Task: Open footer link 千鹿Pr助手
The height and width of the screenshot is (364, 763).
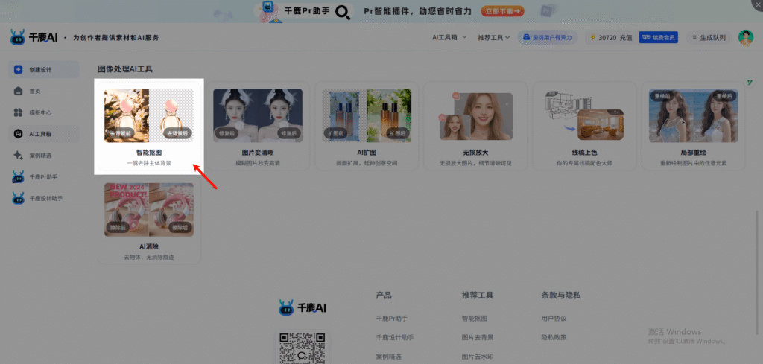Action: [x=392, y=319]
